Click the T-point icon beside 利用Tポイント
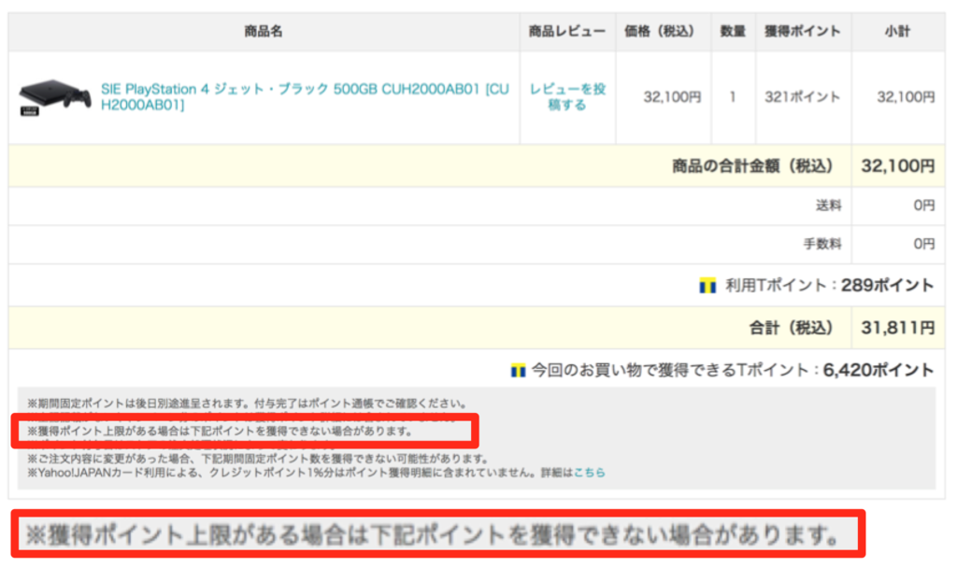Viewport: 957px width, 567px height. tap(707, 286)
